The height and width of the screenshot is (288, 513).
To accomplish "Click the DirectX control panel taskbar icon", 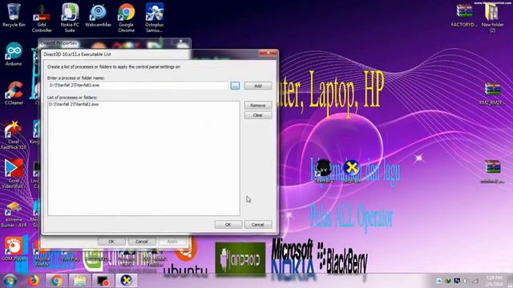I will pyautogui.click(x=127, y=281).
